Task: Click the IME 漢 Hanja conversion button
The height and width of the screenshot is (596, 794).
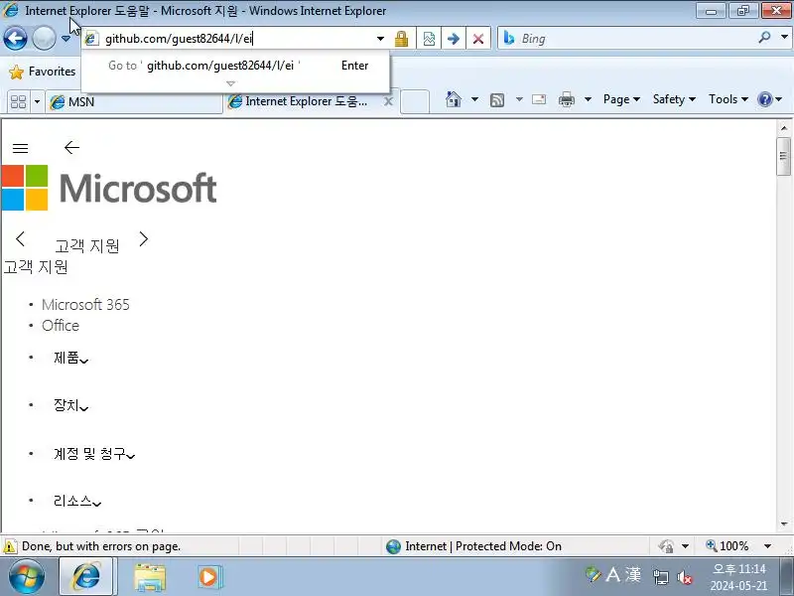Action: [633, 575]
